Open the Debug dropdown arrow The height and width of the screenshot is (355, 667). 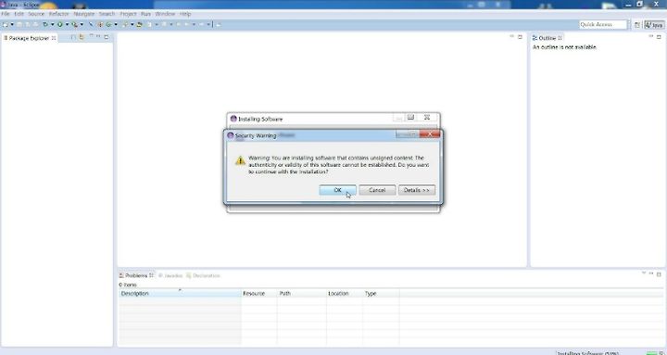click(x=52, y=24)
